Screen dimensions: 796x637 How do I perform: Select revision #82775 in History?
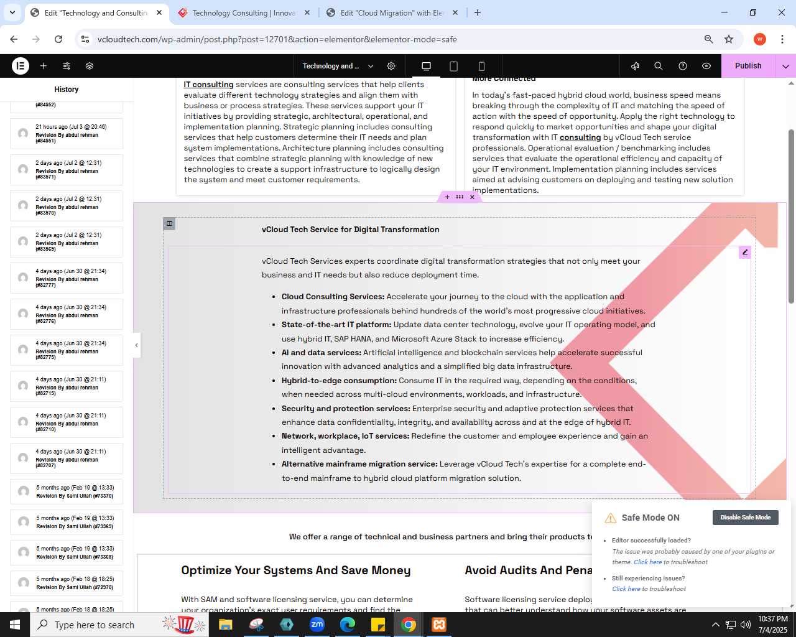(67, 350)
